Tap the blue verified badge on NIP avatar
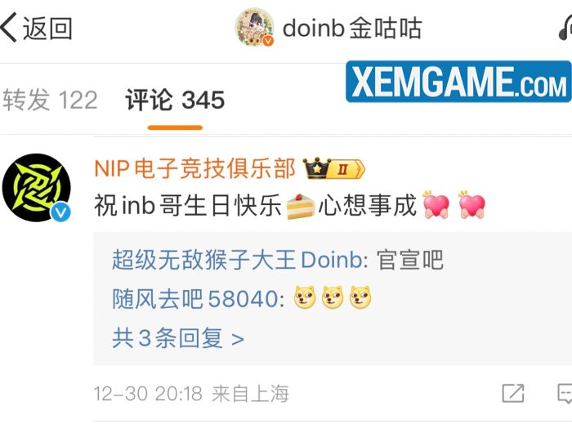The width and height of the screenshot is (572, 433). coord(60,212)
